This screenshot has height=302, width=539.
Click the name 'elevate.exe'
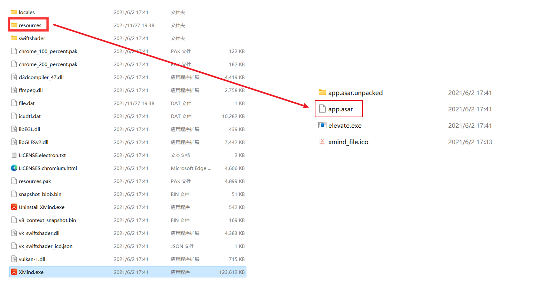345,126
